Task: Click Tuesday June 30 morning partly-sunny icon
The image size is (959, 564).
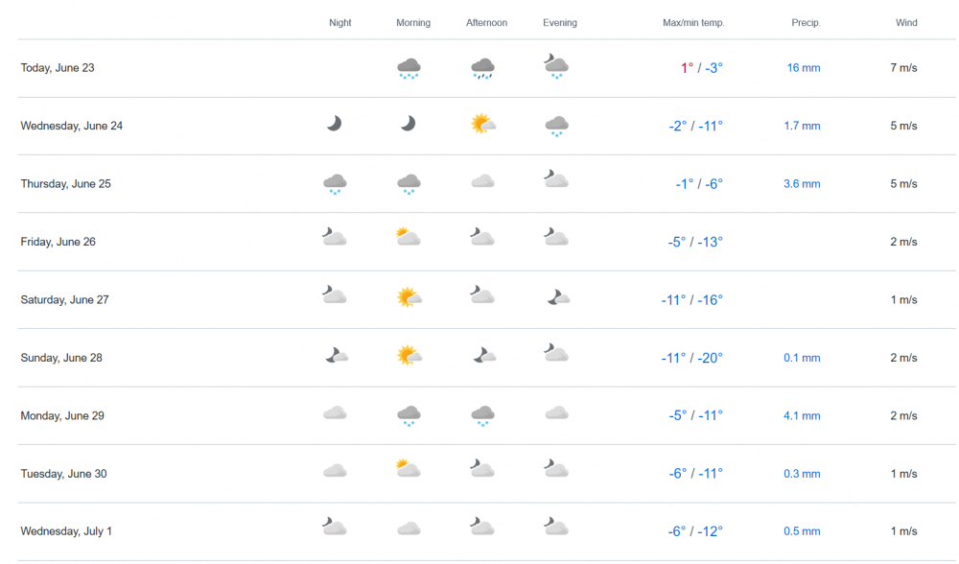Action: click(x=409, y=469)
